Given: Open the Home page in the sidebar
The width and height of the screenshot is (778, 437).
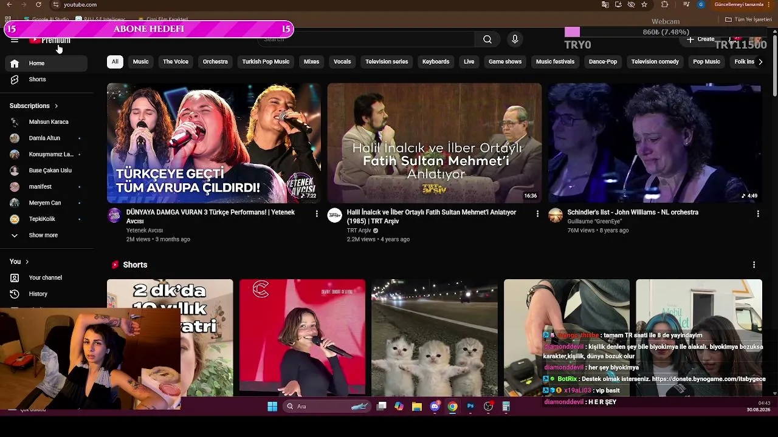Looking at the screenshot, I should pos(46,63).
